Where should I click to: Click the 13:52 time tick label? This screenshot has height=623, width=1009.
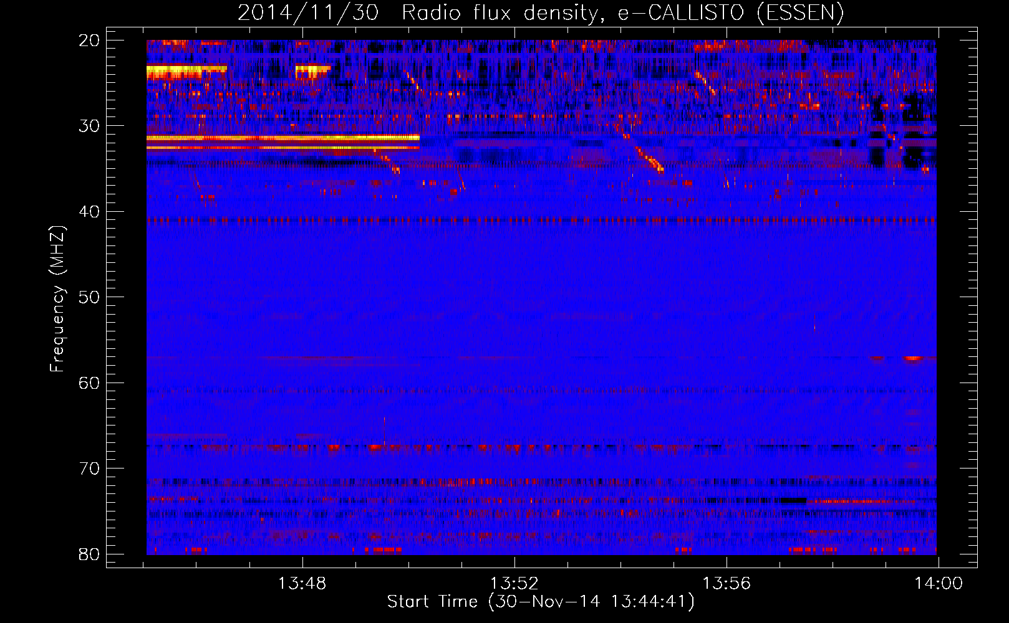[x=514, y=583]
